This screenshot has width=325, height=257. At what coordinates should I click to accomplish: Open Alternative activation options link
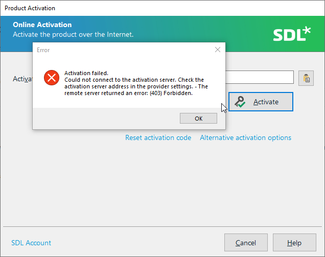245,137
